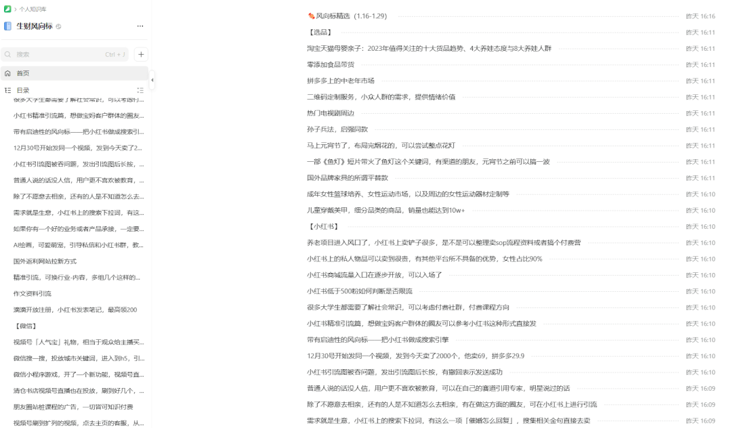Open the 拼多多上的中老年市场 entry
Screen dimensions: 731x428
[x=341, y=81]
